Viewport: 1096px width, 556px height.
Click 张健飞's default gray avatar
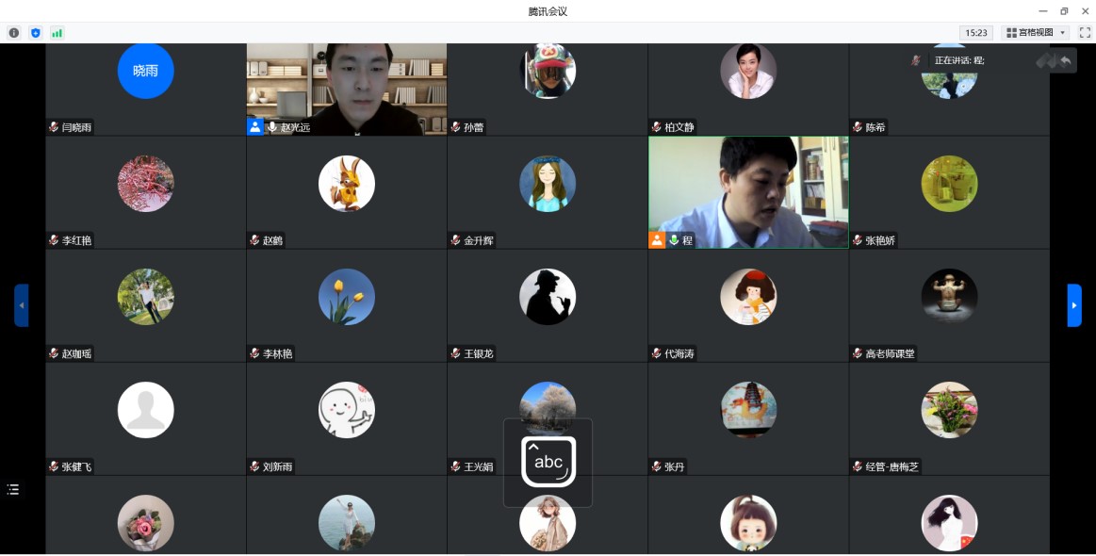pos(145,410)
